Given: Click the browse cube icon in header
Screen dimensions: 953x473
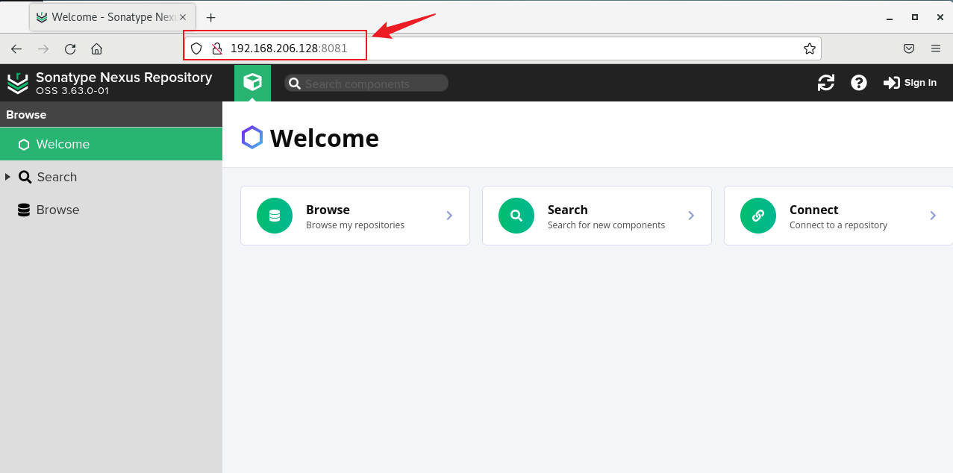Looking at the screenshot, I should [252, 83].
